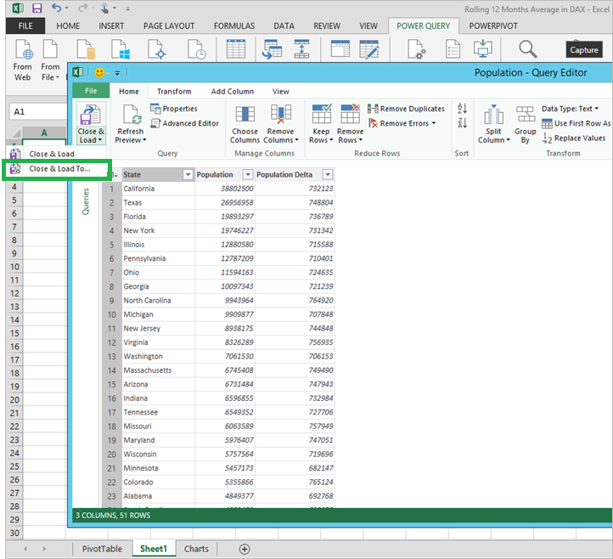This screenshot has width=613, height=559.
Task: Open the State column filter dropdown
Action: [188, 174]
